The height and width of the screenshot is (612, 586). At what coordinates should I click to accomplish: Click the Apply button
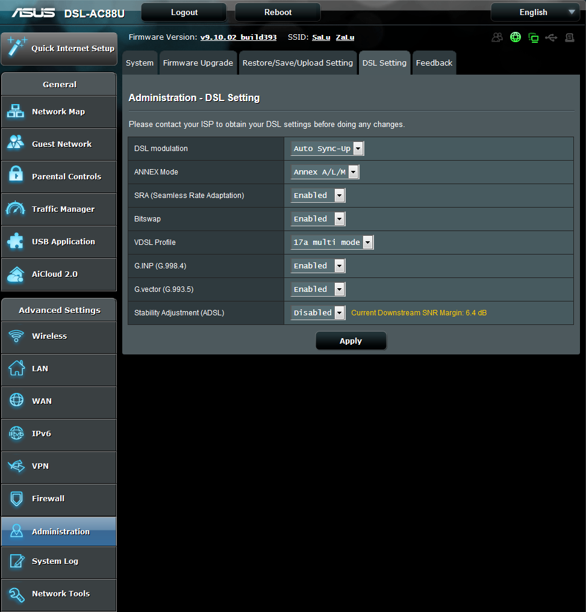coord(351,341)
